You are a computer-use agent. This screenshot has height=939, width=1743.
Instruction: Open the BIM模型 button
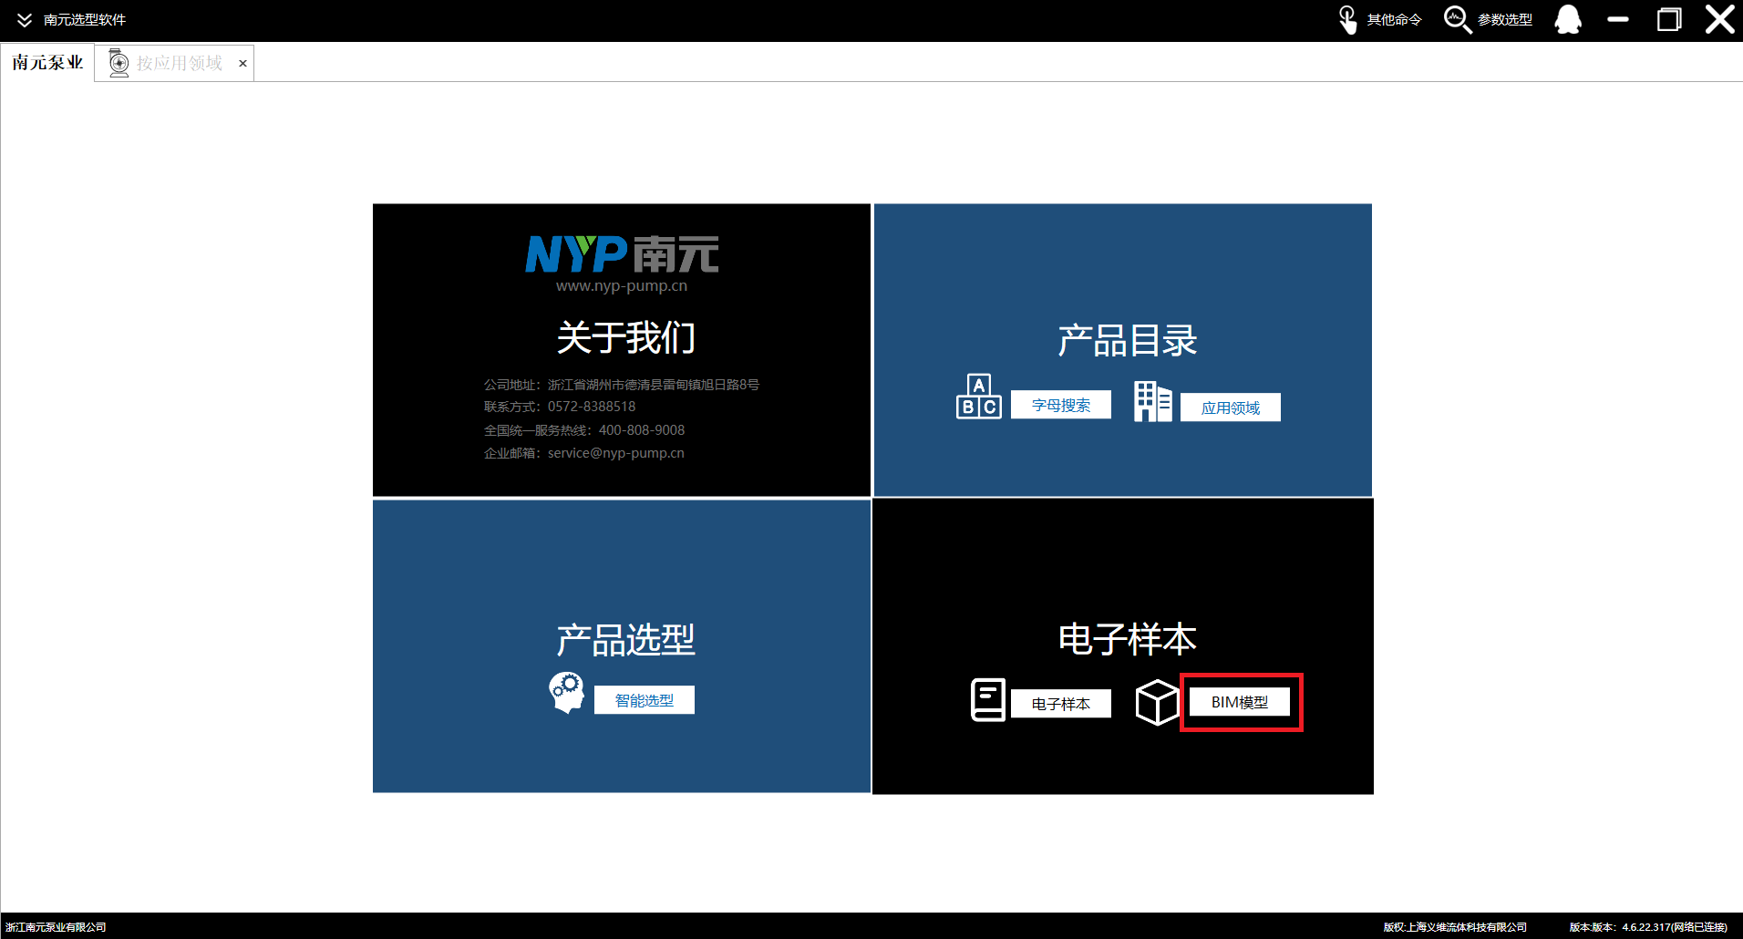tap(1239, 702)
